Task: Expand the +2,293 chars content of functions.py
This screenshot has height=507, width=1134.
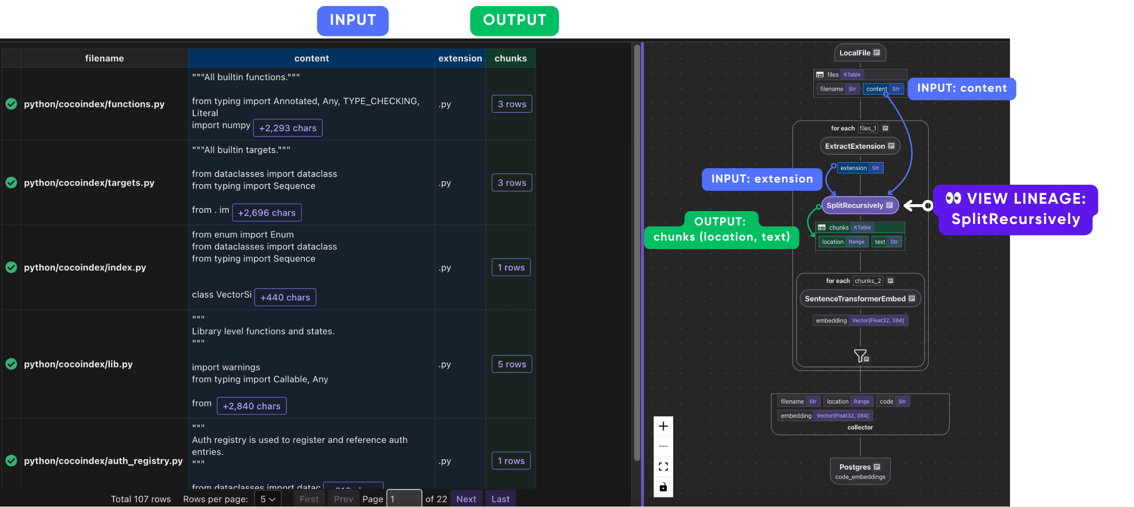Action: 288,128
